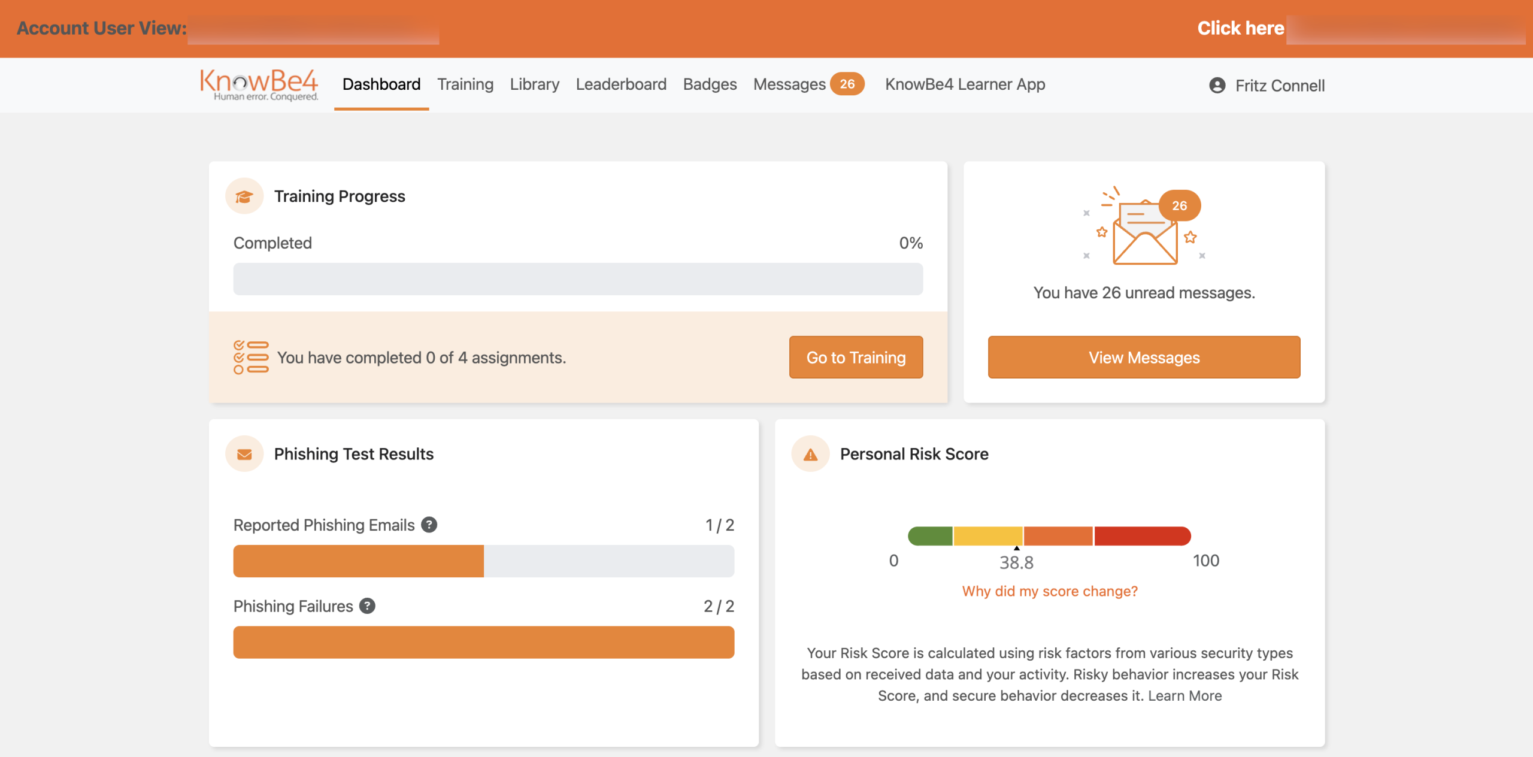Click the Completed training progress bar
The image size is (1533, 757).
578,279
